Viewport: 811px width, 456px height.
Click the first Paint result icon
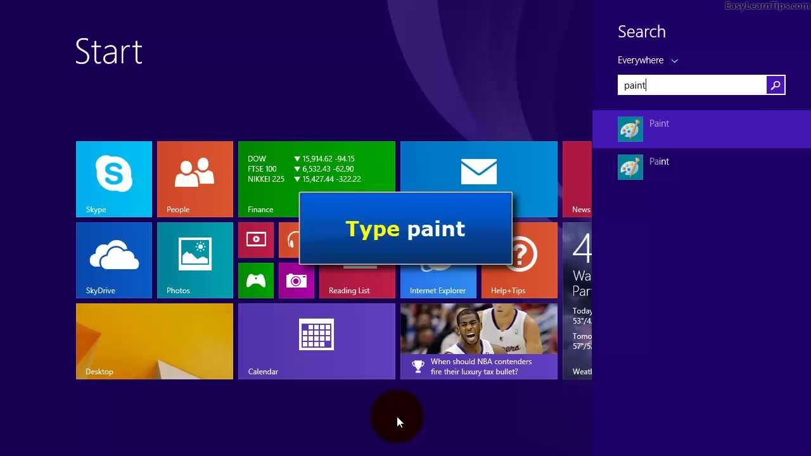[630, 129]
